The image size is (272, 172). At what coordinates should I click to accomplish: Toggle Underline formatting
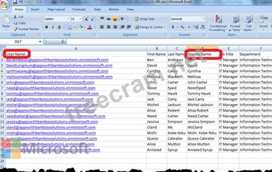59,27
